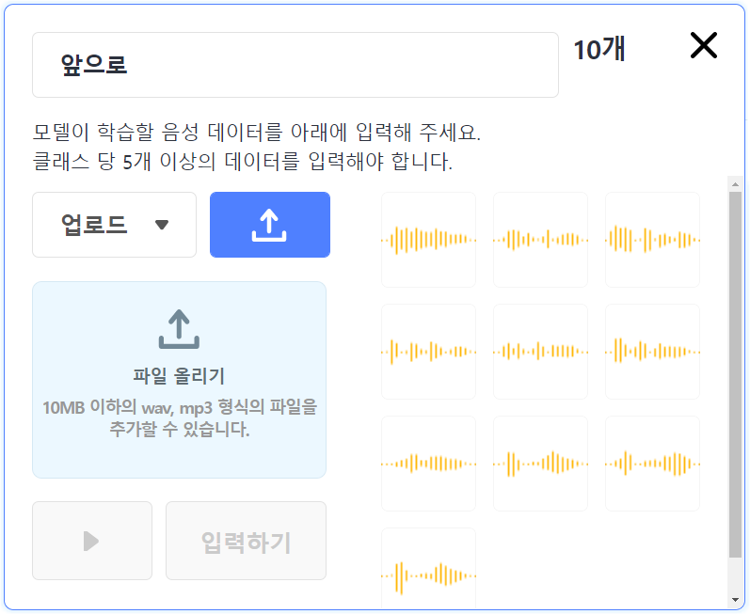Viewport: 750px width, 614px height.
Task: Click the vertical scrollbar thumb
Action: [x=735, y=374]
